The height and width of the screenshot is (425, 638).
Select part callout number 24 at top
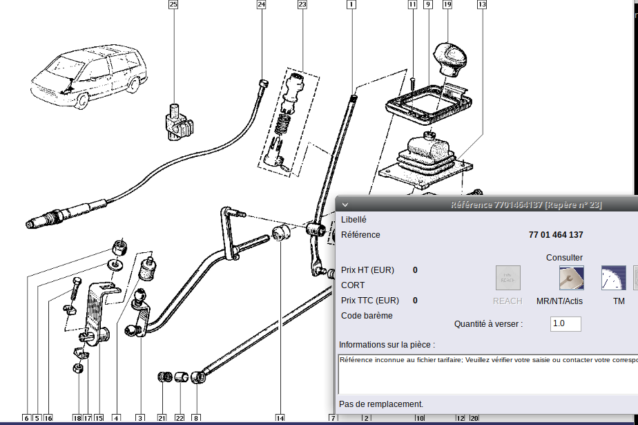point(261,5)
